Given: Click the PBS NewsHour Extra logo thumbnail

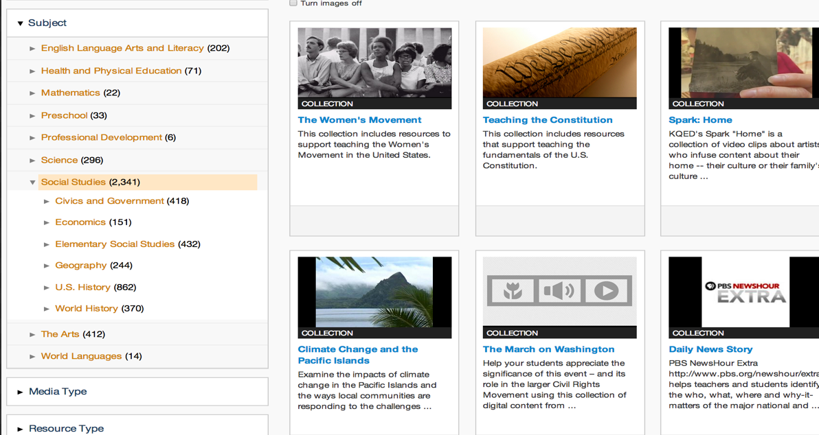Looking at the screenshot, I should point(743,291).
